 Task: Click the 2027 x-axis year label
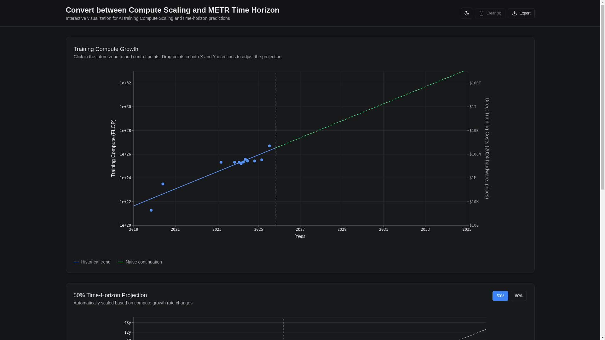pos(300,229)
